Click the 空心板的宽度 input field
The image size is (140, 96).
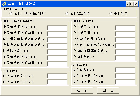point(125,28)
